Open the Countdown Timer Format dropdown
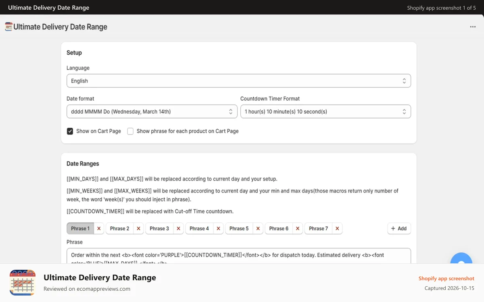This screenshot has height=302, width=484. [325, 112]
